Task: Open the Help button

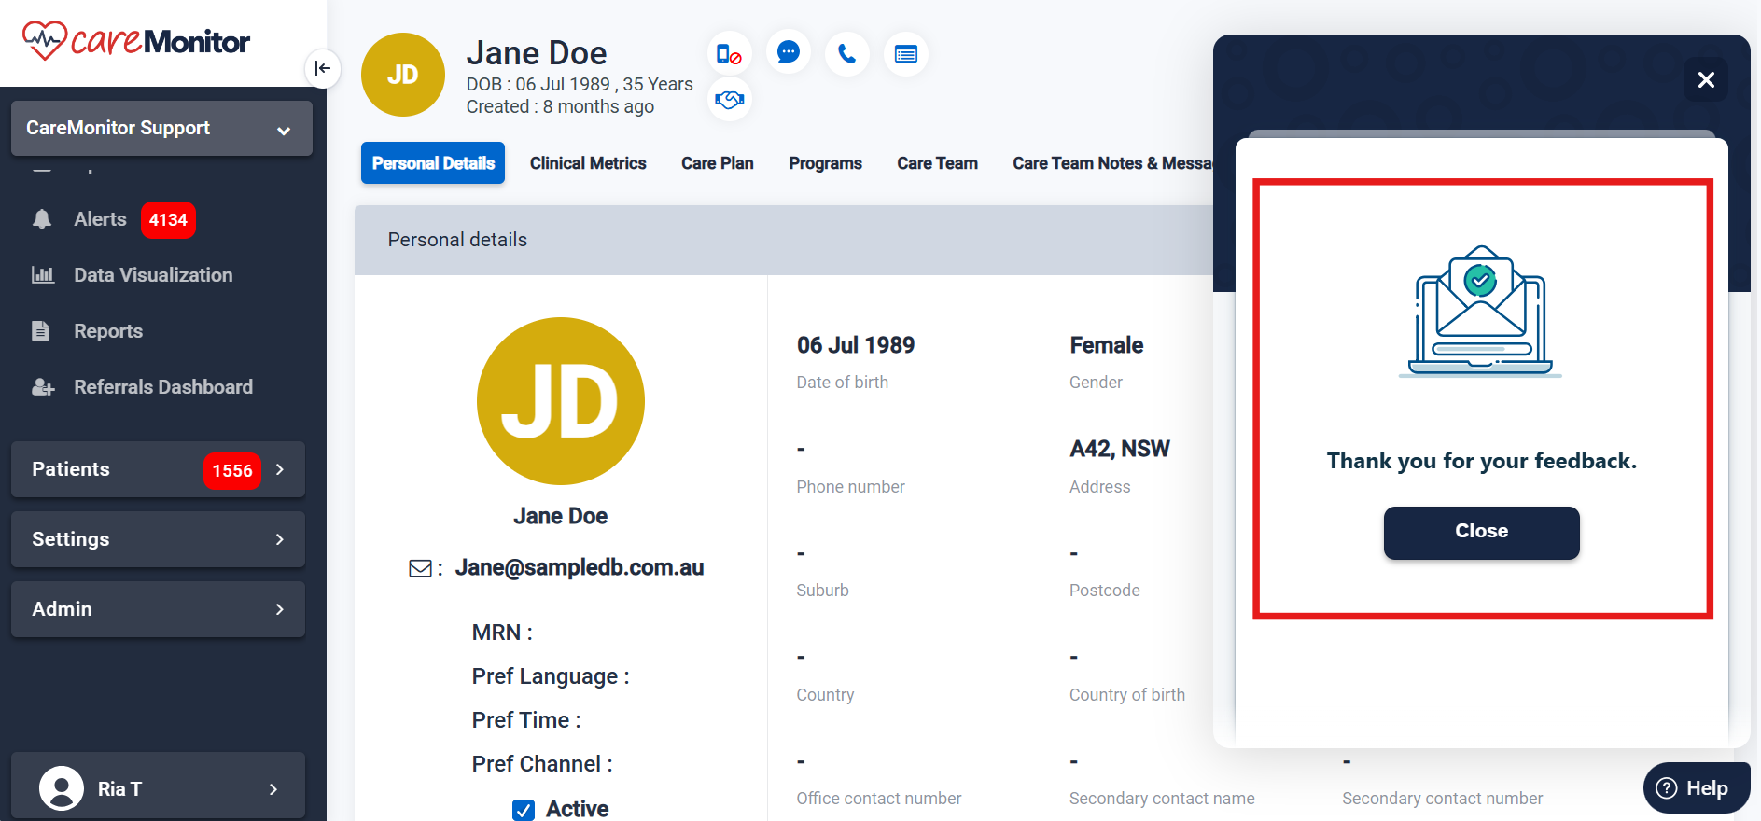Action: (x=1696, y=788)
